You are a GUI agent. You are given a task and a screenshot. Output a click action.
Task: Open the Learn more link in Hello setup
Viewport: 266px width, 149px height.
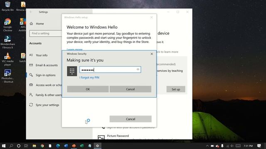tap(74, 50)
